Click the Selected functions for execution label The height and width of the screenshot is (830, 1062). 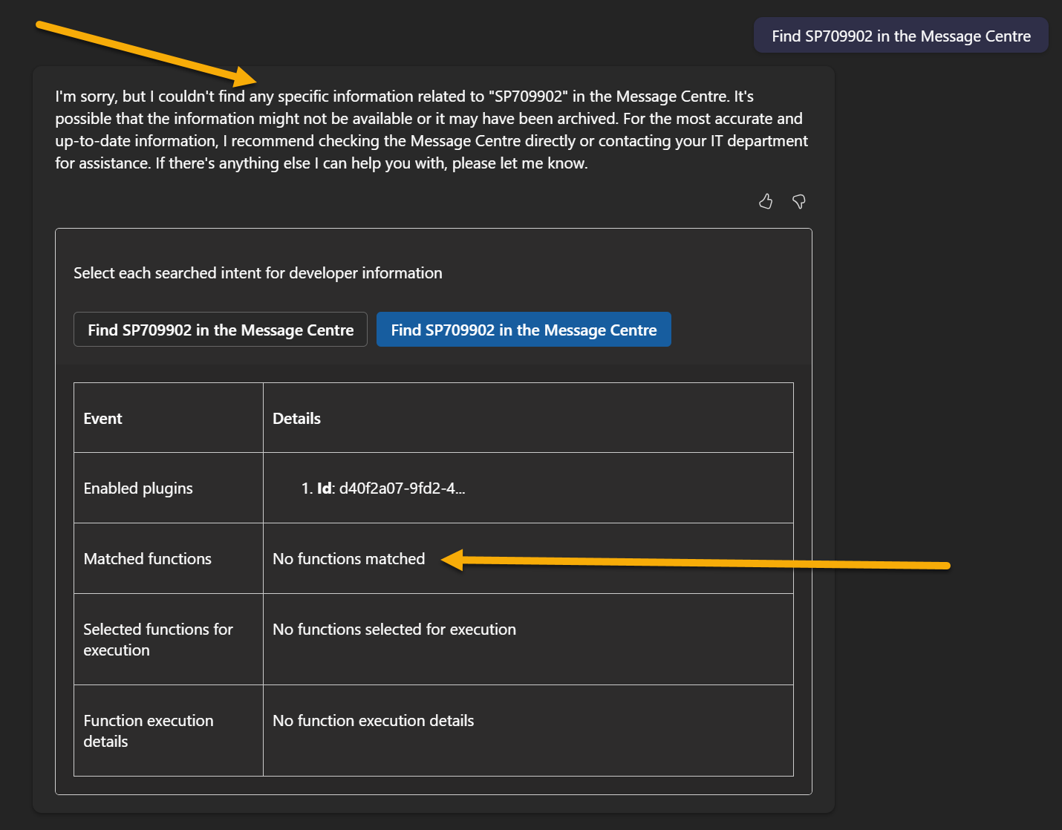[x=157, y=639]
